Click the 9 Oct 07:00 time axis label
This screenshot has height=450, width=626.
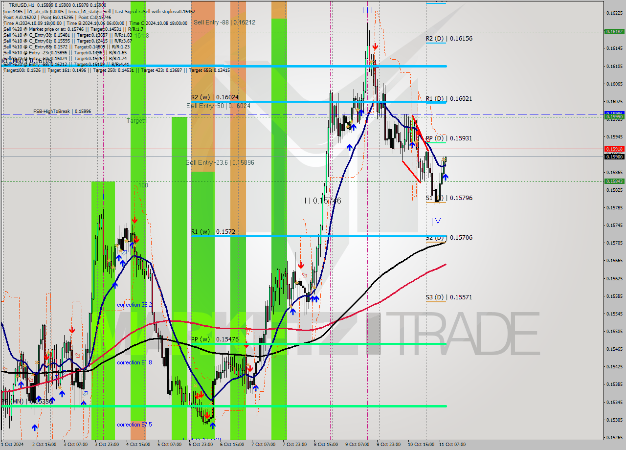[x=357, y=445]
